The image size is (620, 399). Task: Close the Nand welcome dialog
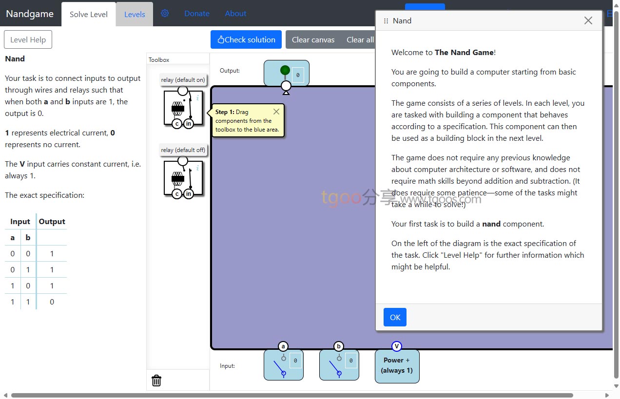coord(588,20)
